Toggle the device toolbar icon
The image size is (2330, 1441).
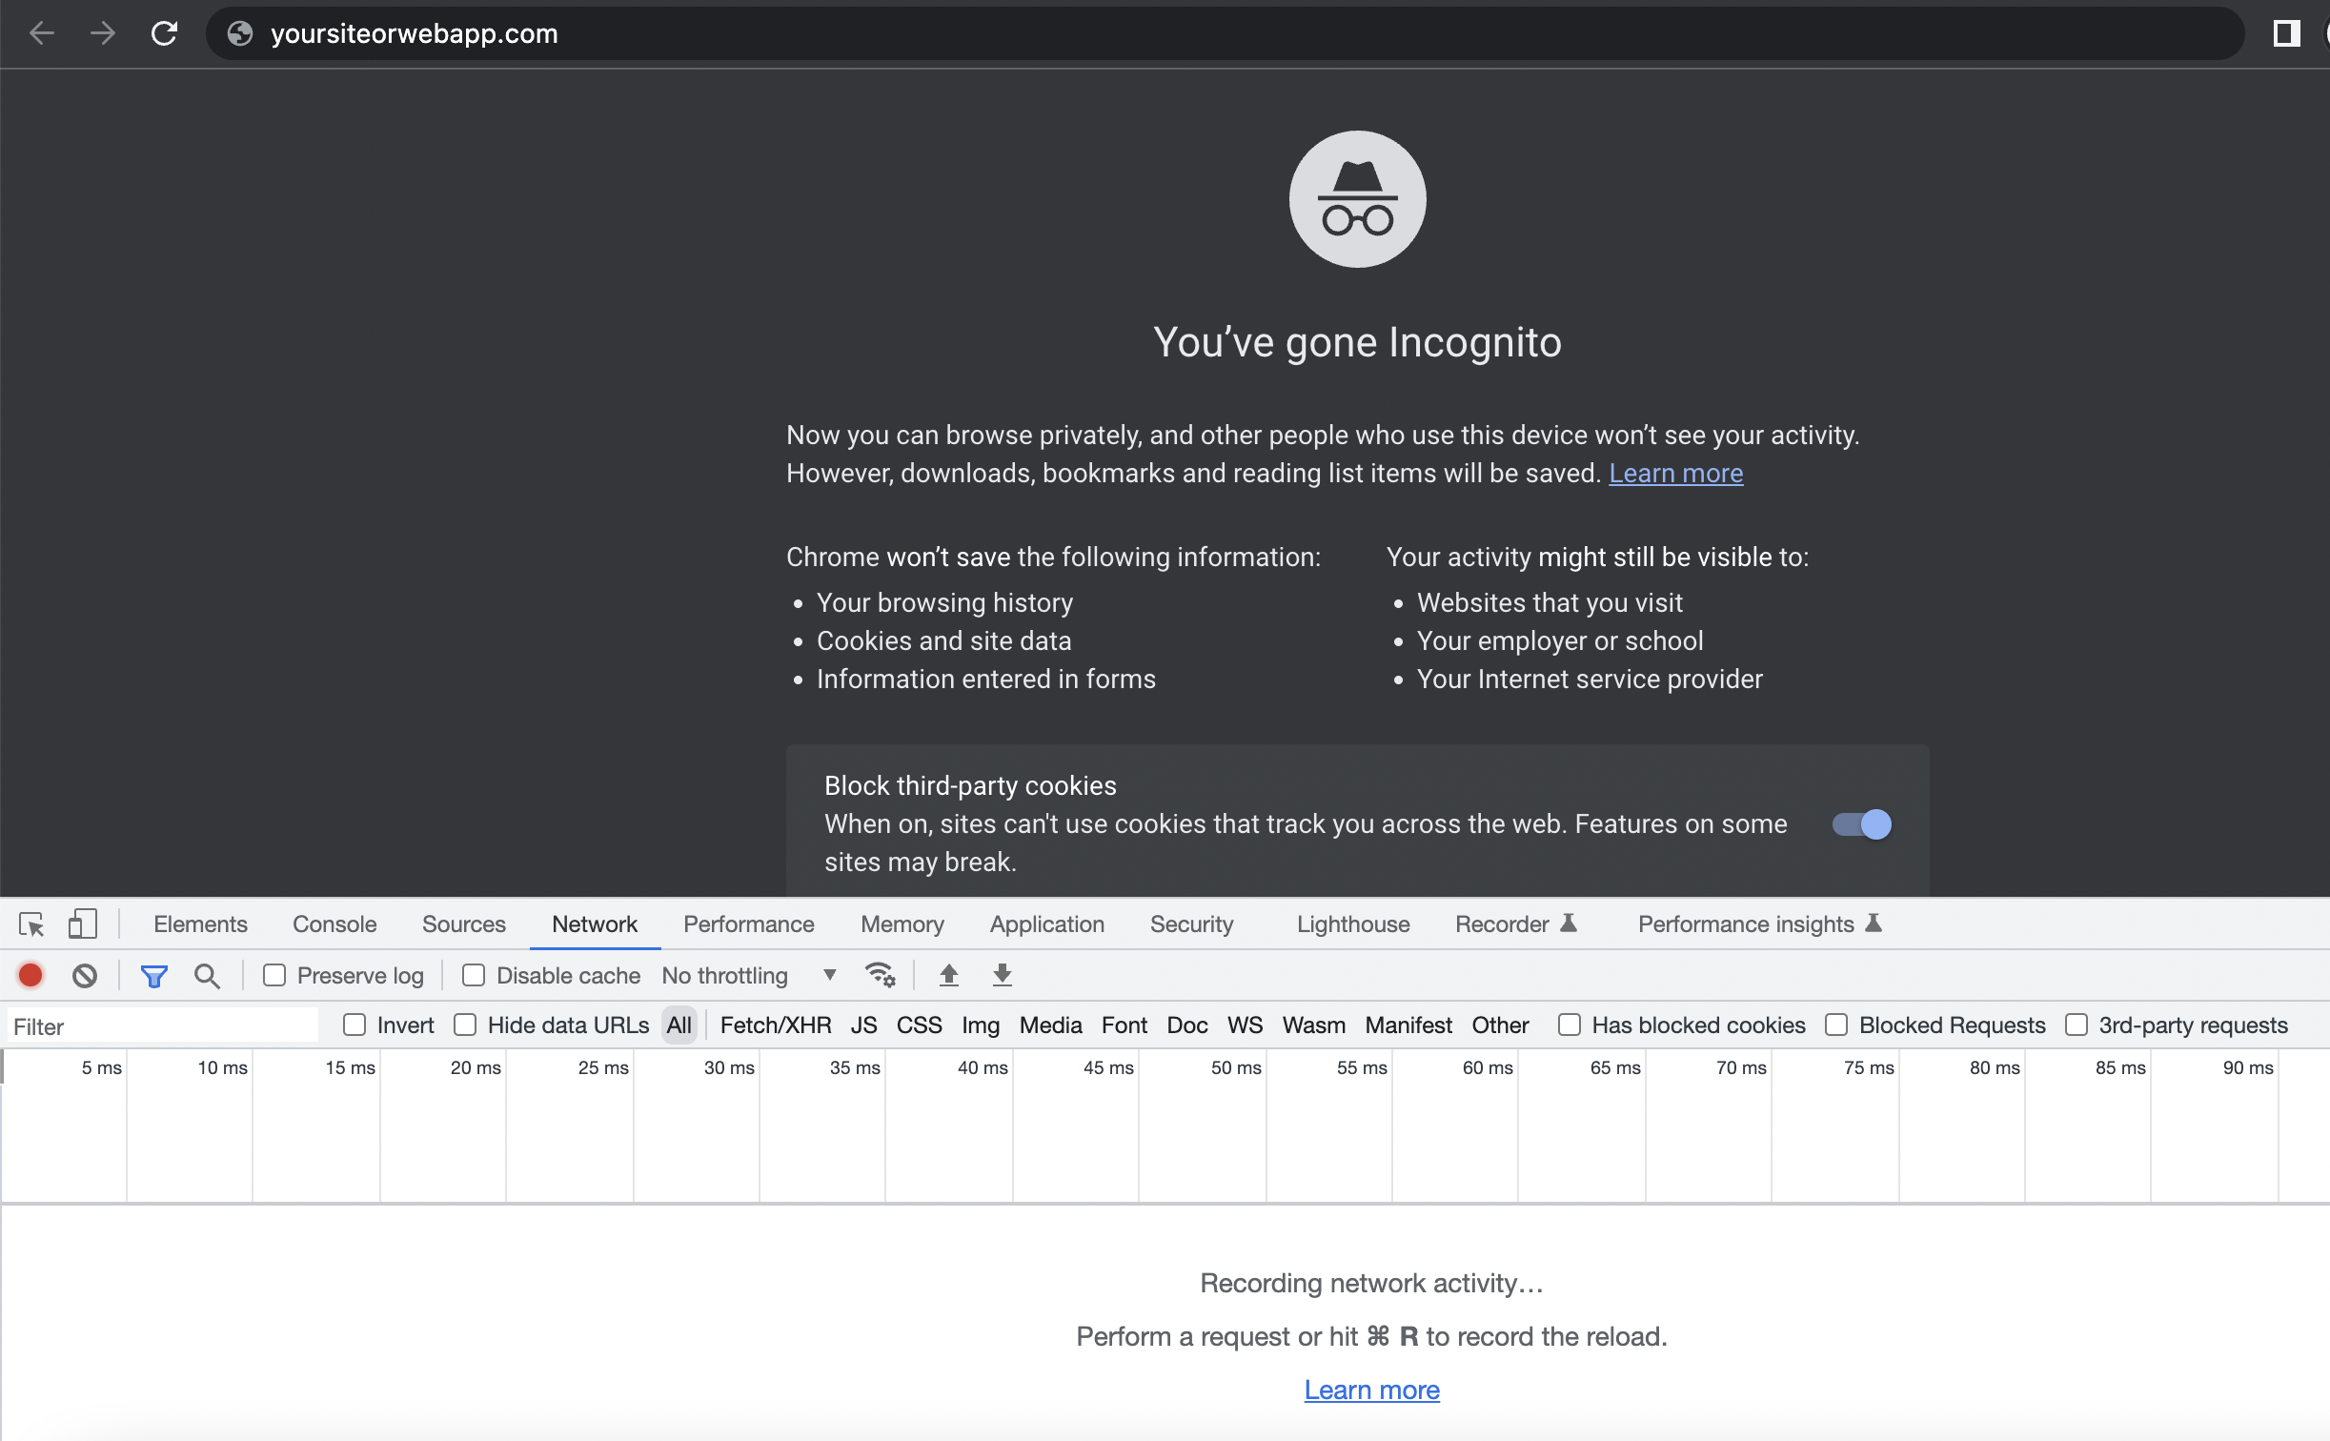(x=82, y=923)
